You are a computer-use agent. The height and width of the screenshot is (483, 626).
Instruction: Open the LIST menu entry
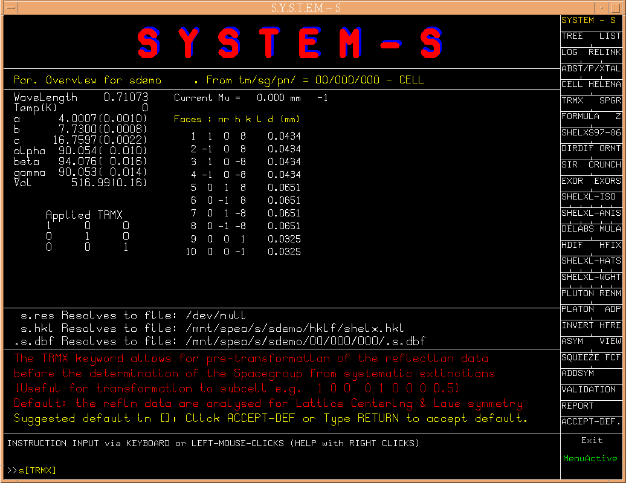coord(610,36)
